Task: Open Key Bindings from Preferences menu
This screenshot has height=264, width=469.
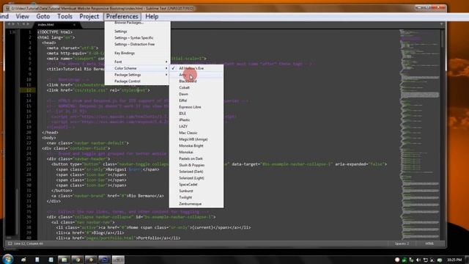Action: click(x=138, y=53)
